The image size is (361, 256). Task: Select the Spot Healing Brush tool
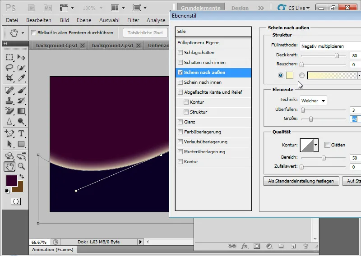tap(9, 90)
